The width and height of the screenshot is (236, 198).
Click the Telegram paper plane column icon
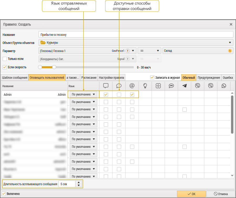point(184,86)
